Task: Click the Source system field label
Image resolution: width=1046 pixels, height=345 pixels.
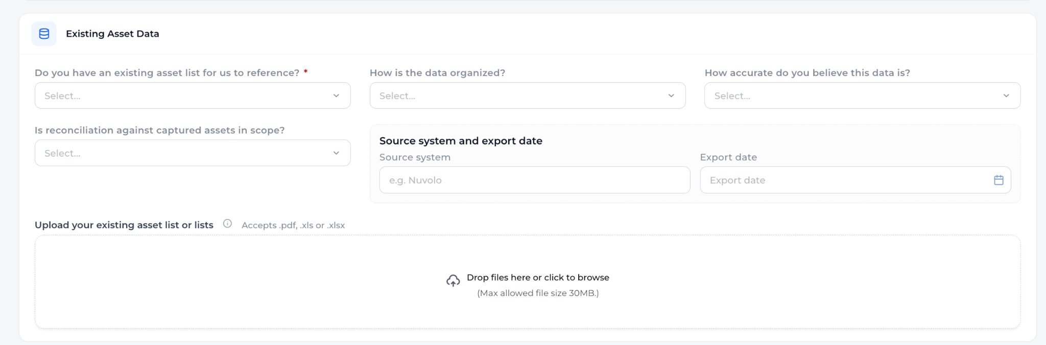Action: click(415, 157)
